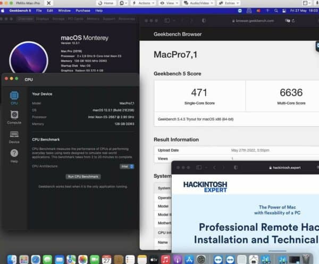This screenshot has width=319, height=264.
Task: Switch to Memory tab in About This Mac
Action: [93, 19]
